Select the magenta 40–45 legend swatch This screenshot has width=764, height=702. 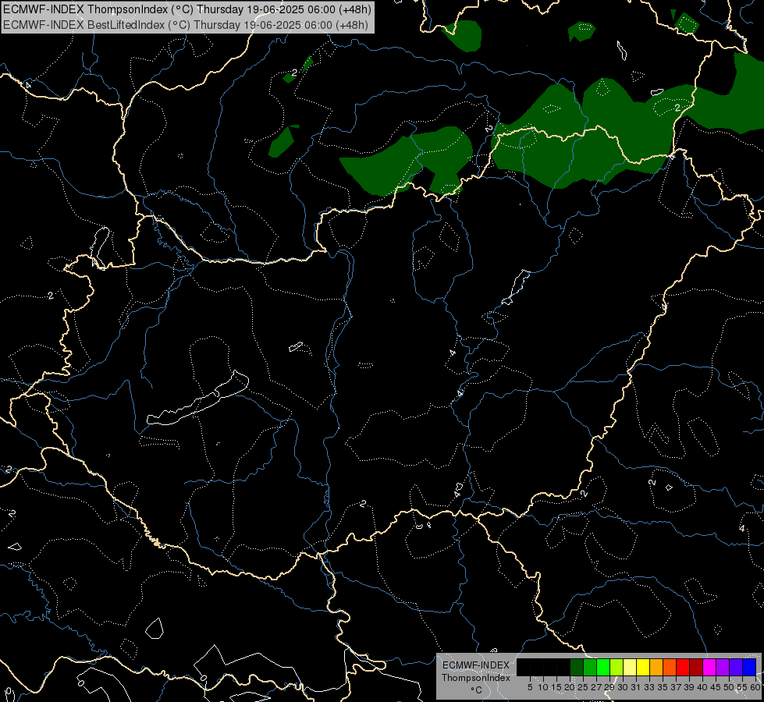point(710,667)
